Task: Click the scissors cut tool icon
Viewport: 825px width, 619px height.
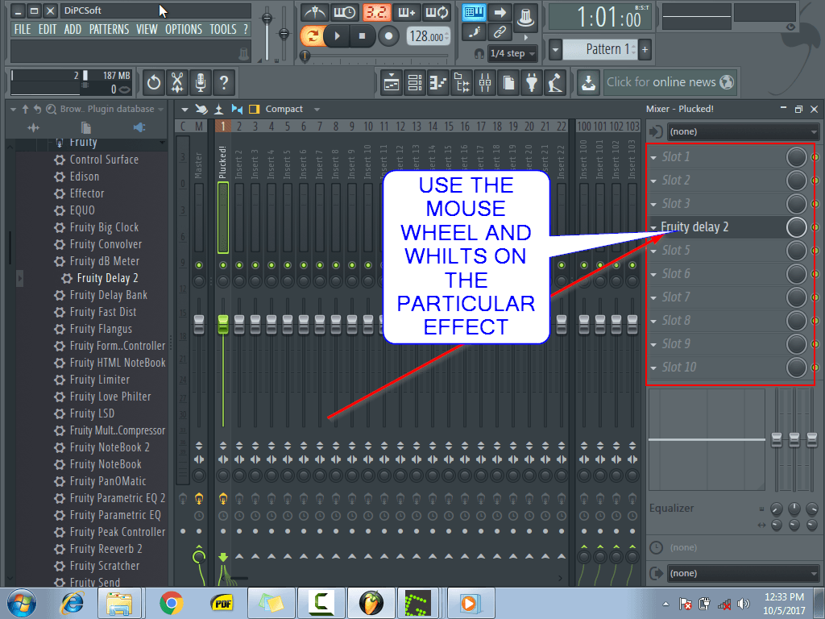Action: [x=177, y=83]
